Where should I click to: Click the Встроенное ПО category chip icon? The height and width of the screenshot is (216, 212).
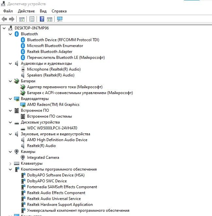[17, 110]
